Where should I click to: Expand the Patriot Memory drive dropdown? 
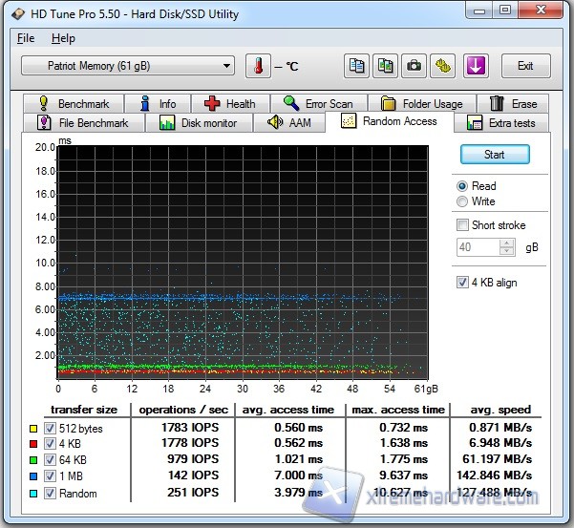point(226,66)
